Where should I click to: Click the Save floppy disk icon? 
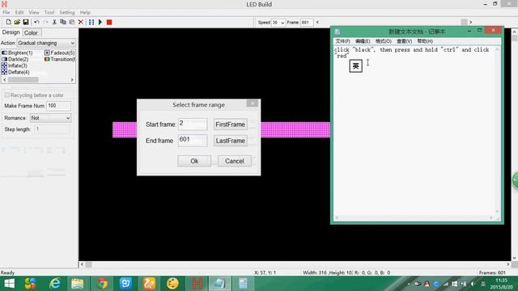pos(25,22)
